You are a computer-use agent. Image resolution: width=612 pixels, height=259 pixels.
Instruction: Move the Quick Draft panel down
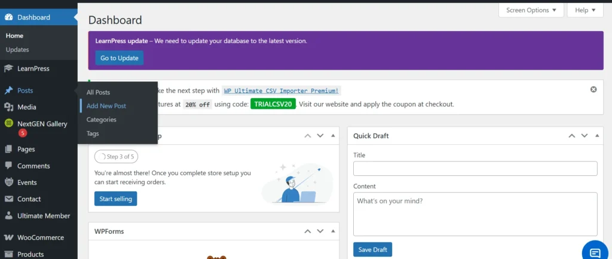(x=585, y=136)
